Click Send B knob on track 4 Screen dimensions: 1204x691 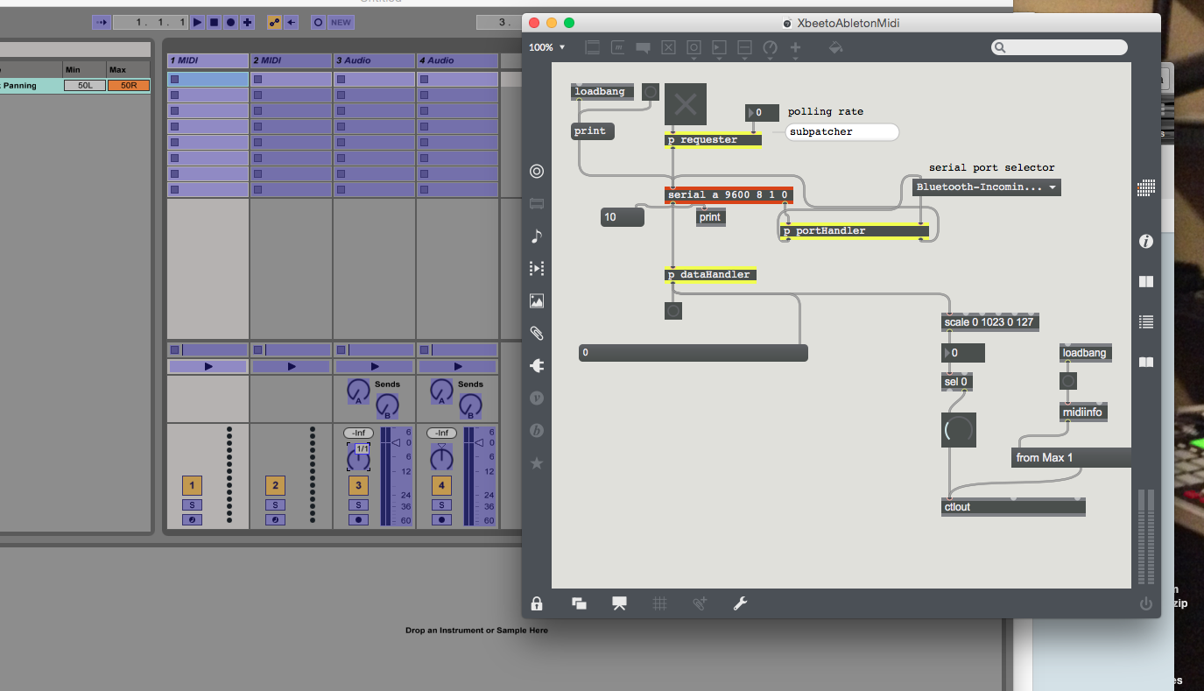[x=470, y=405]
